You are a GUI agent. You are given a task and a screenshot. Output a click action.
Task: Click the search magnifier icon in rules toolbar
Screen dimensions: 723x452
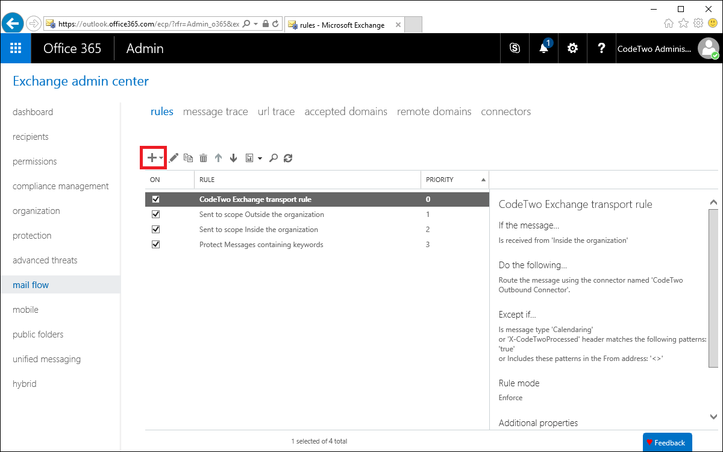[x=274, y=158]
